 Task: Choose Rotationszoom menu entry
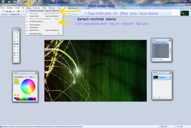pyautogui.click(x=44, y=30)
